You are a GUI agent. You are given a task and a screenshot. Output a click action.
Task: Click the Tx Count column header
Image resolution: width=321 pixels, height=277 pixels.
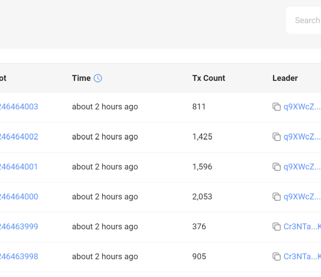[209, 78]
